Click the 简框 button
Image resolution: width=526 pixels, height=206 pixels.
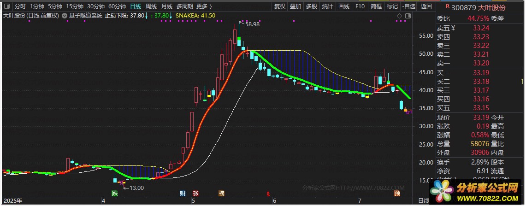376,6
